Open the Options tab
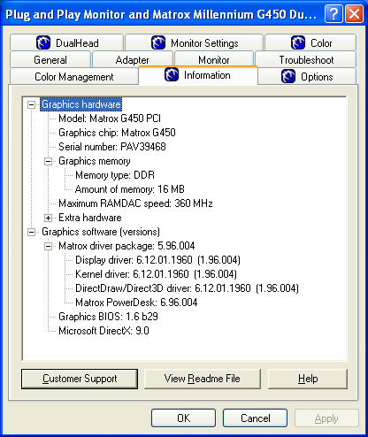 [x=307, y=77]
